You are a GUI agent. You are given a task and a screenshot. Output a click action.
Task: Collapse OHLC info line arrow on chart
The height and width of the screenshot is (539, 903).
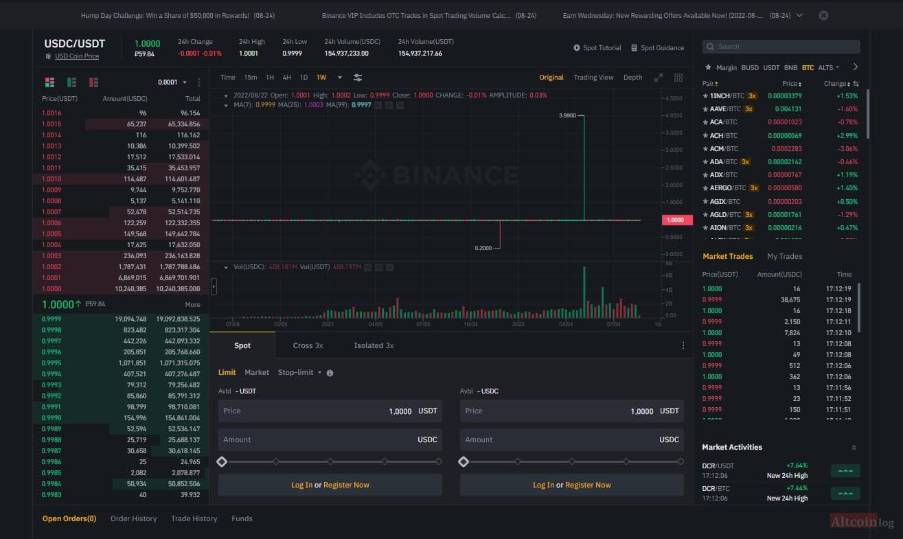tap(227, 95)
